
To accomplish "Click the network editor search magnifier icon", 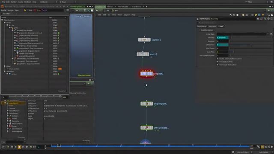I will pyautogui.click(x=268, y=15).
